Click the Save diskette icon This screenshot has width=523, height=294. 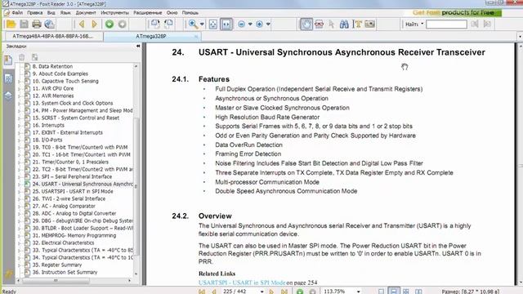point(24,24)
